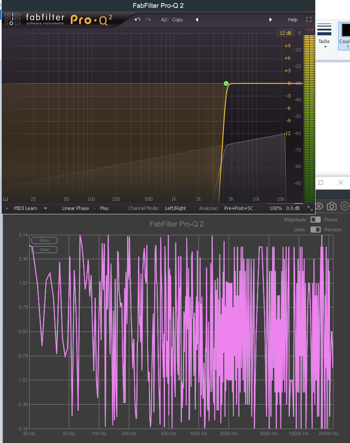This screenshot has height=443, width=350.
Task: Copy the current A/B state
Action: click(177, 20)
